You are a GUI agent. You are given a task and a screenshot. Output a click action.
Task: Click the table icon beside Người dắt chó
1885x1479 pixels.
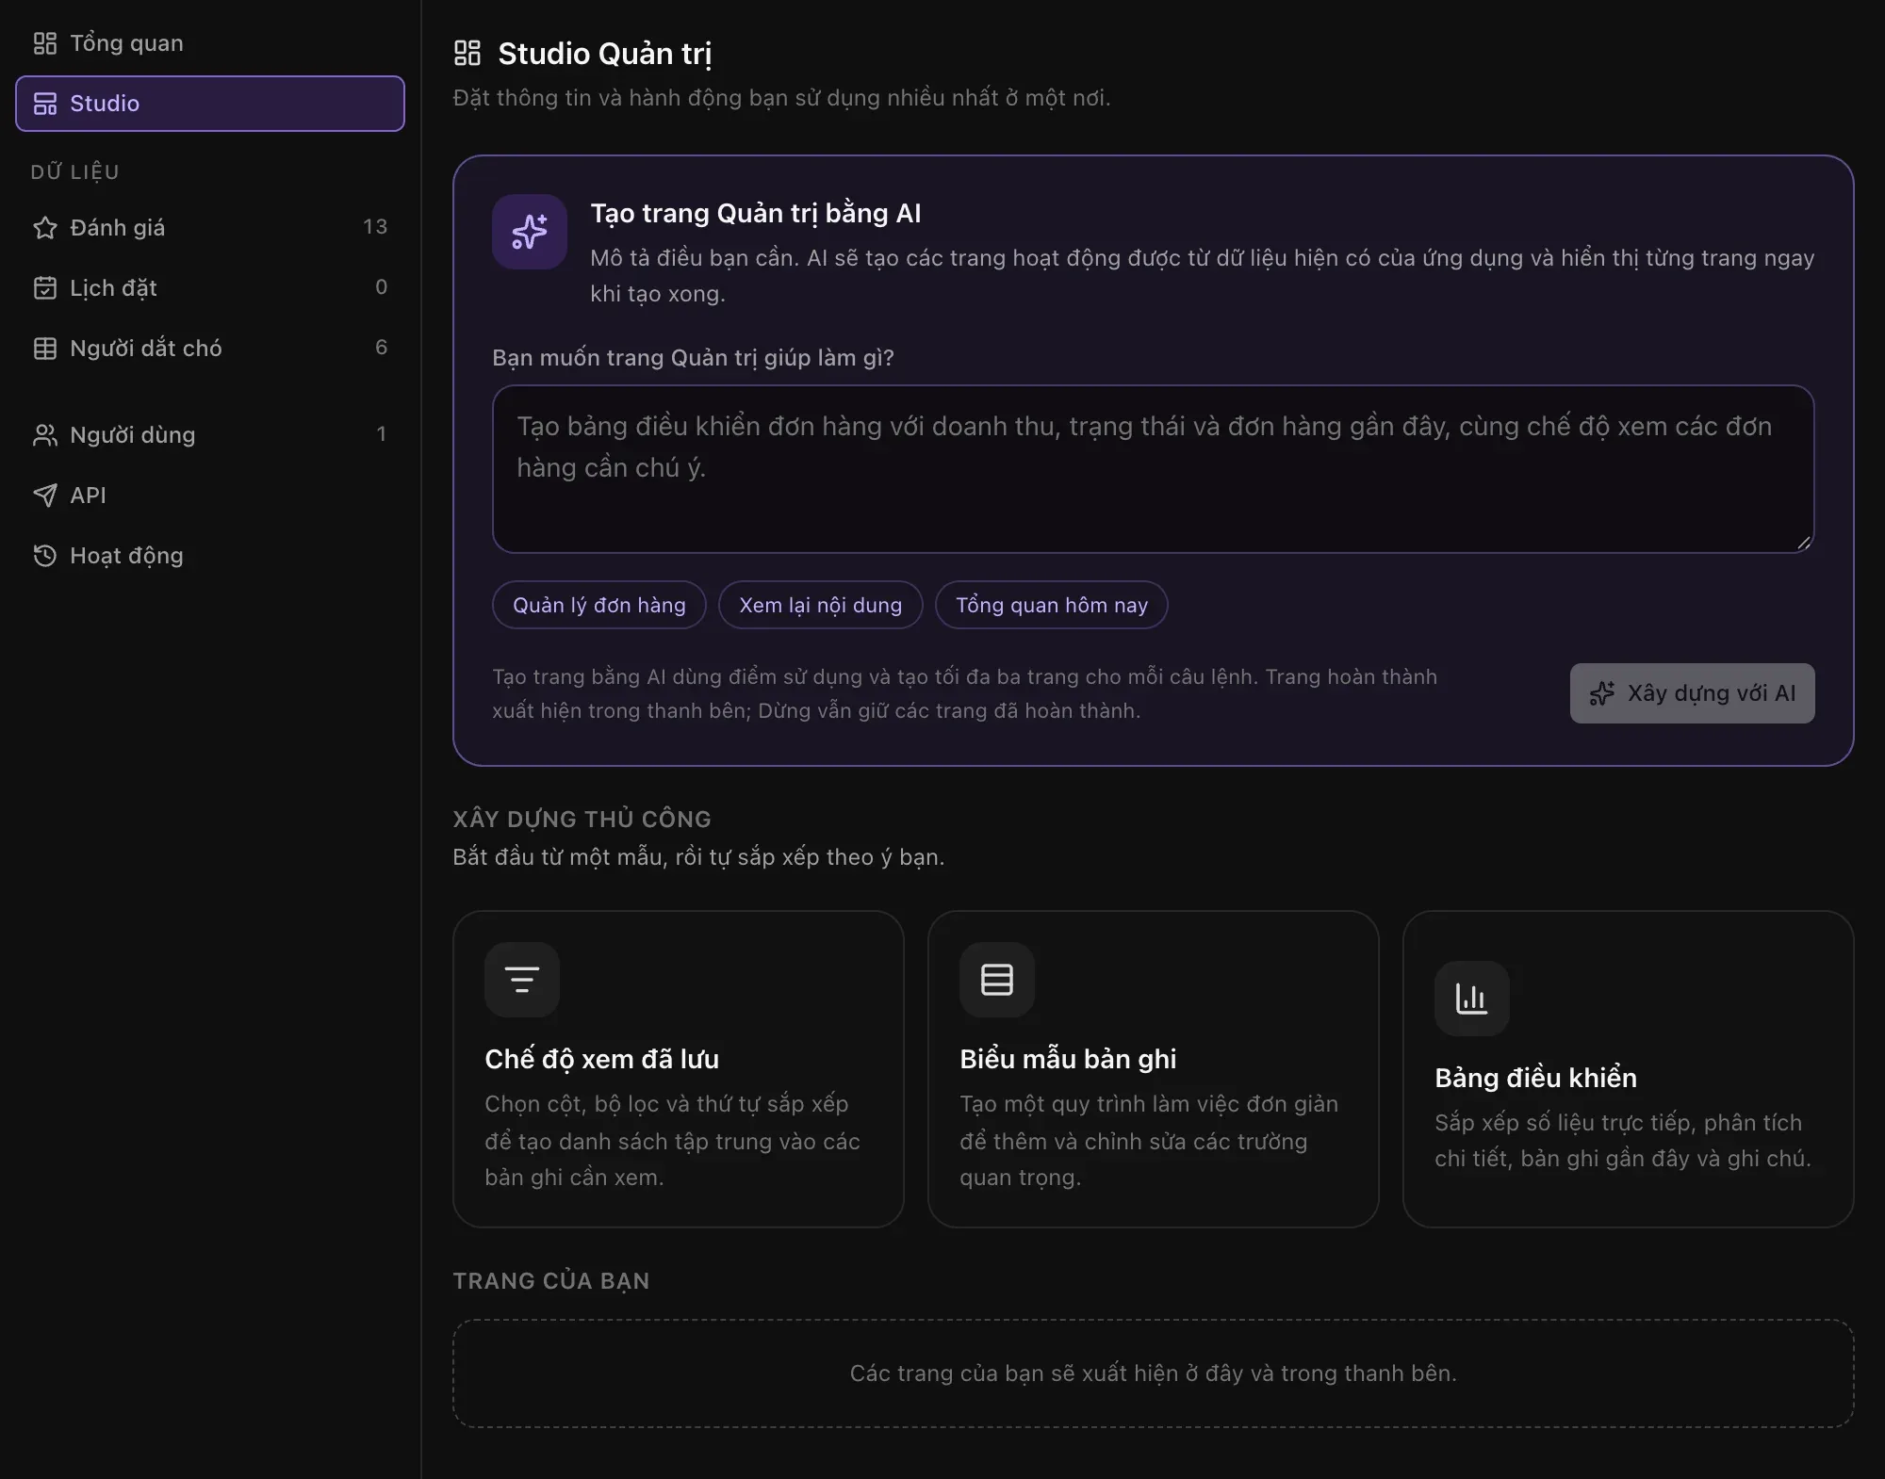point(45,348)
